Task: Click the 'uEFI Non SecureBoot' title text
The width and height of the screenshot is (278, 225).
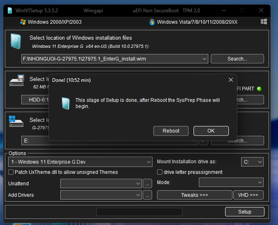Action: click(x=155, y=11)
